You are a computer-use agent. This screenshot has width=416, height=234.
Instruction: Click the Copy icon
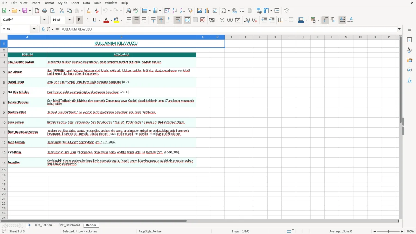69,11
